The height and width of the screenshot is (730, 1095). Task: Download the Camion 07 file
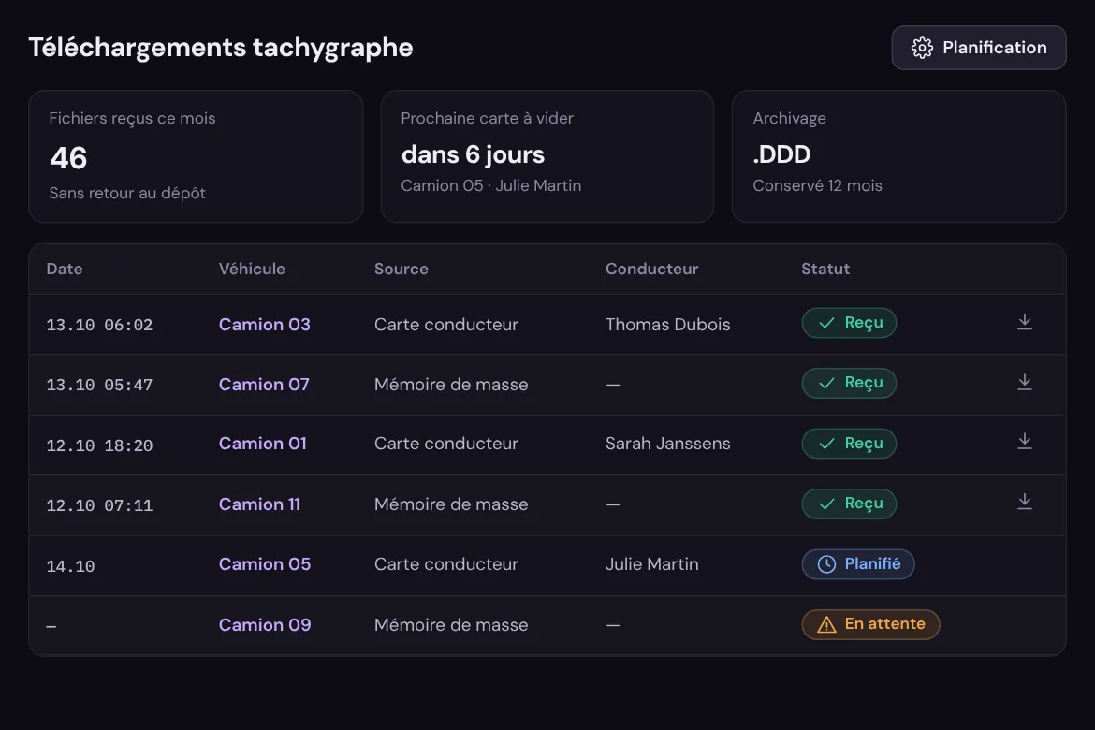click(1025, 382)
